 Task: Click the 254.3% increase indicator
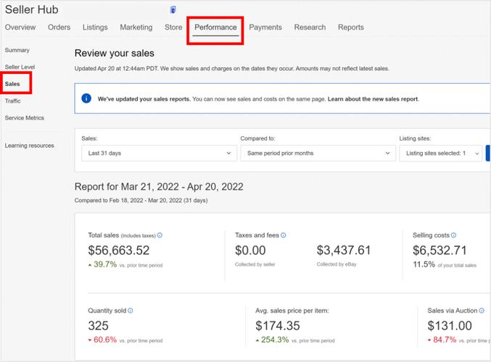pyautogui.click(x=272, y=340)
